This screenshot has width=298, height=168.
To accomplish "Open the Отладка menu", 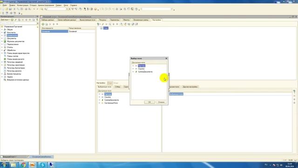I will (x=33, y=5).
